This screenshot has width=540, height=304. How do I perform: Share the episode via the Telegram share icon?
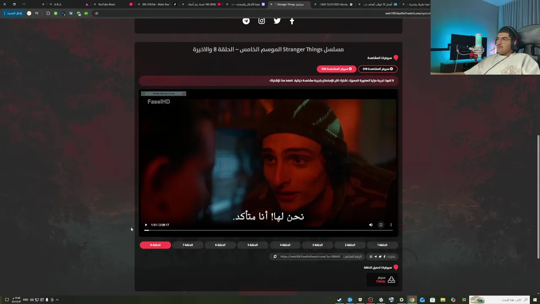pos(375,257)
